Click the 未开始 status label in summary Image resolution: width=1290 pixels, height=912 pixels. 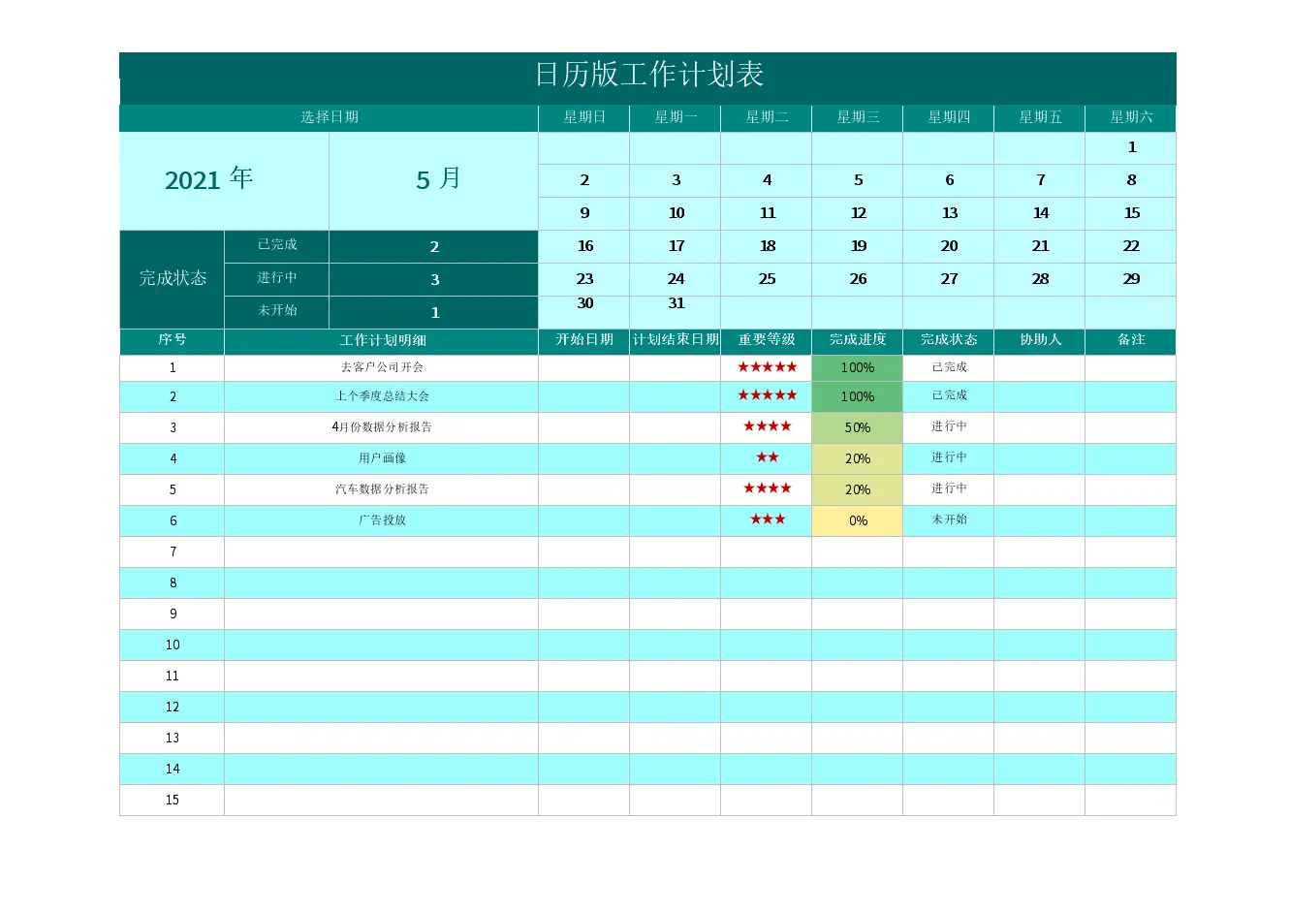coord(276,311)
